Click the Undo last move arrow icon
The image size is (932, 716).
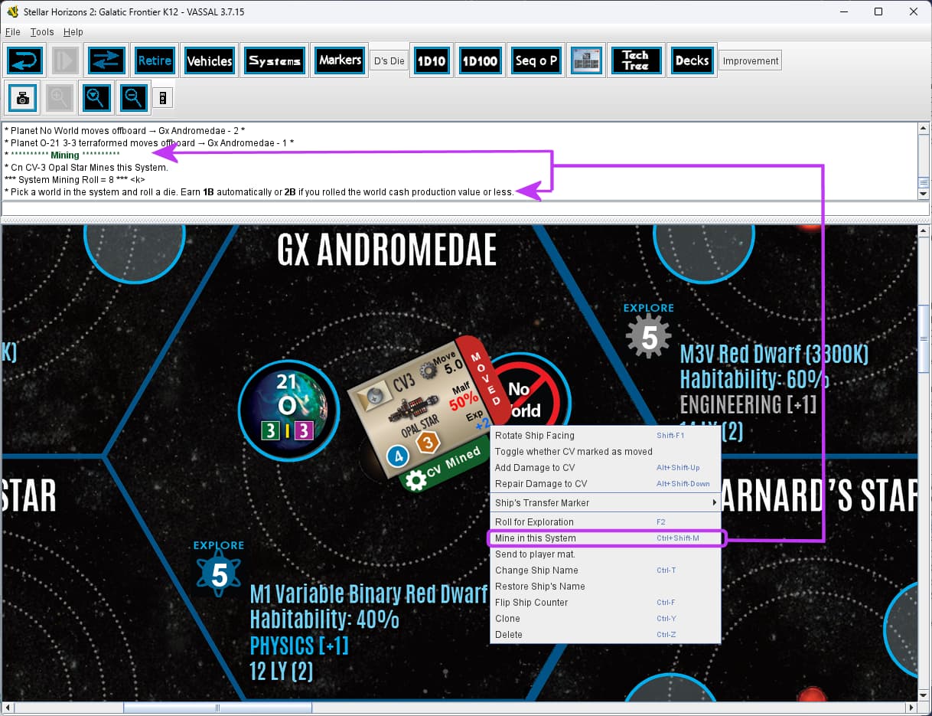[x=24, y=60]
